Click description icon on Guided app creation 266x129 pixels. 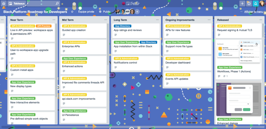click(x=64, y=35)
